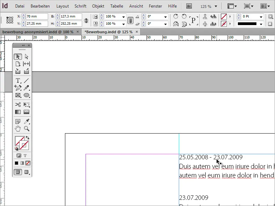Image resolution: width=275 pixels, height=206 pixels.
Task: Select the Type tool
Action: (x=18, y=81)
